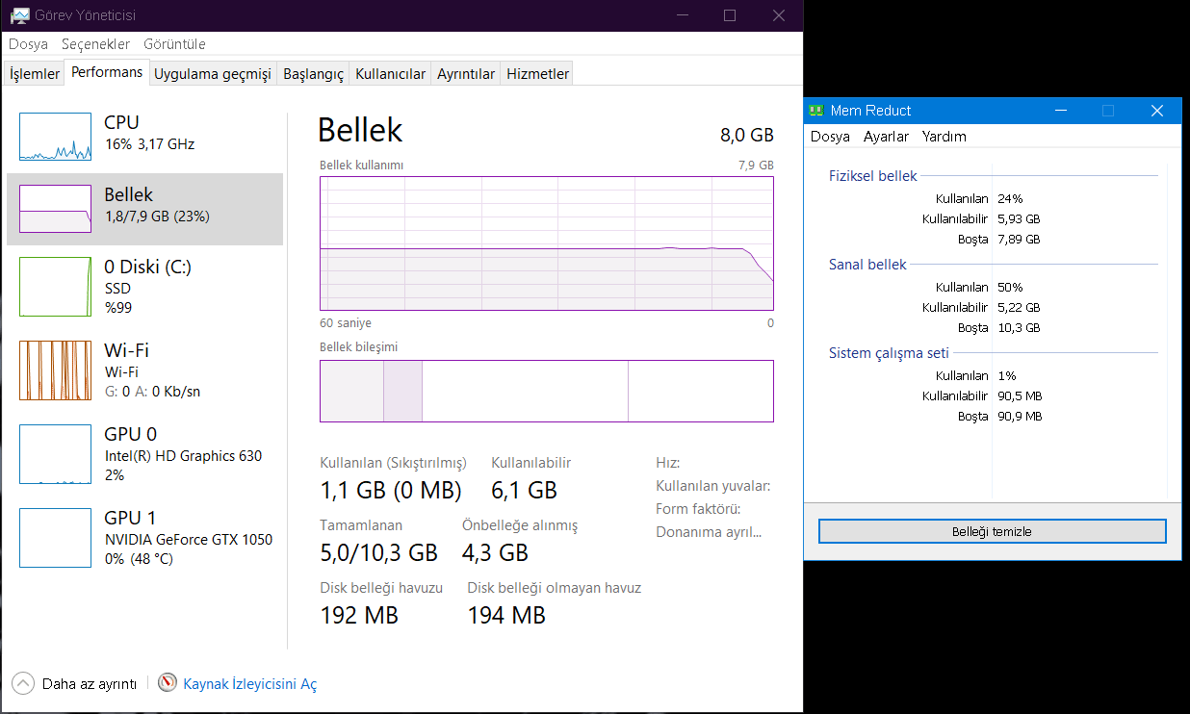The width and height of the screenshot is (1190, 714).
Task: Open the Yardım menu in Mem Reduct
Action: [x=944, y=137]
